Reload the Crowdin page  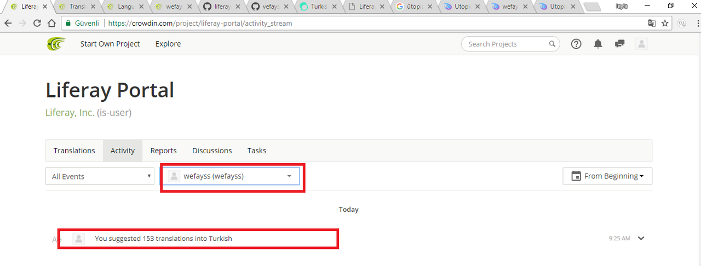pos(37,24)
